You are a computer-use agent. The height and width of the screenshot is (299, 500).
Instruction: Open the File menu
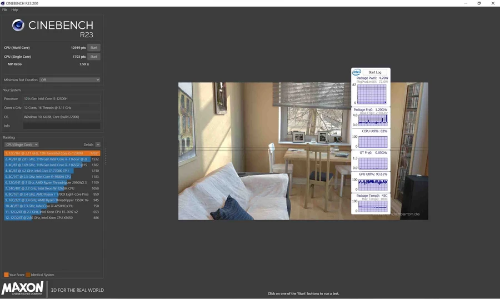click(x=5, y=10)
